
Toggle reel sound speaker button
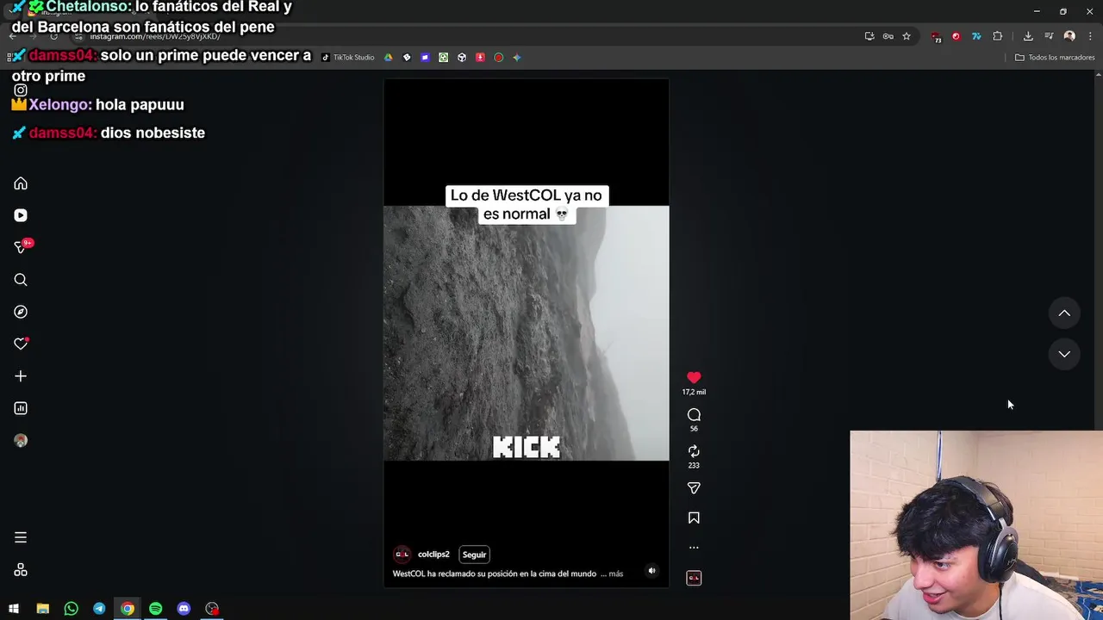pos(651,571)
